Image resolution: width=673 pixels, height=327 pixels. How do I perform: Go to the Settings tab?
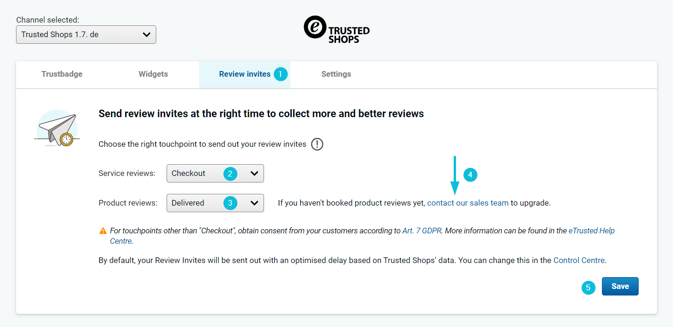tap(336, 74)
